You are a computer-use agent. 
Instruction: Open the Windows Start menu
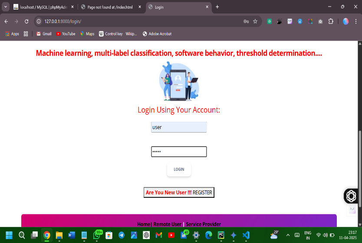point(9,235)
